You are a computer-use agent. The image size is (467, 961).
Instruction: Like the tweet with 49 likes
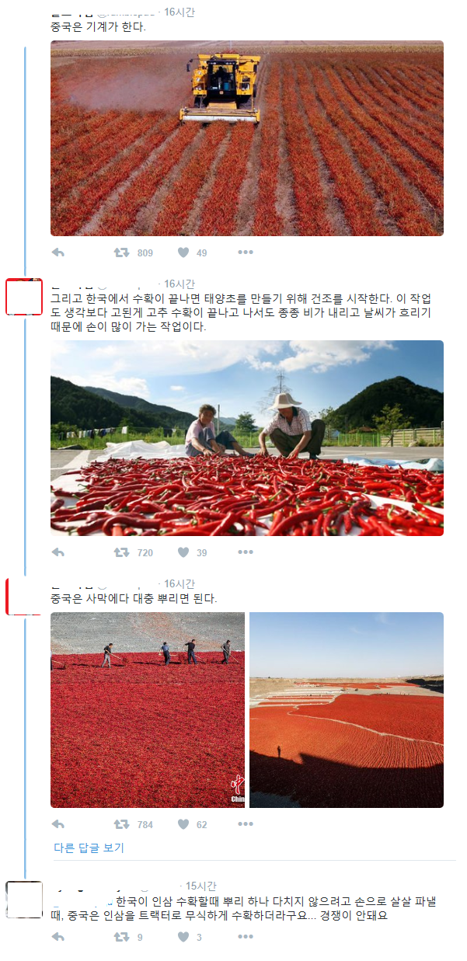pyautogui.click(x=183, y=252)
